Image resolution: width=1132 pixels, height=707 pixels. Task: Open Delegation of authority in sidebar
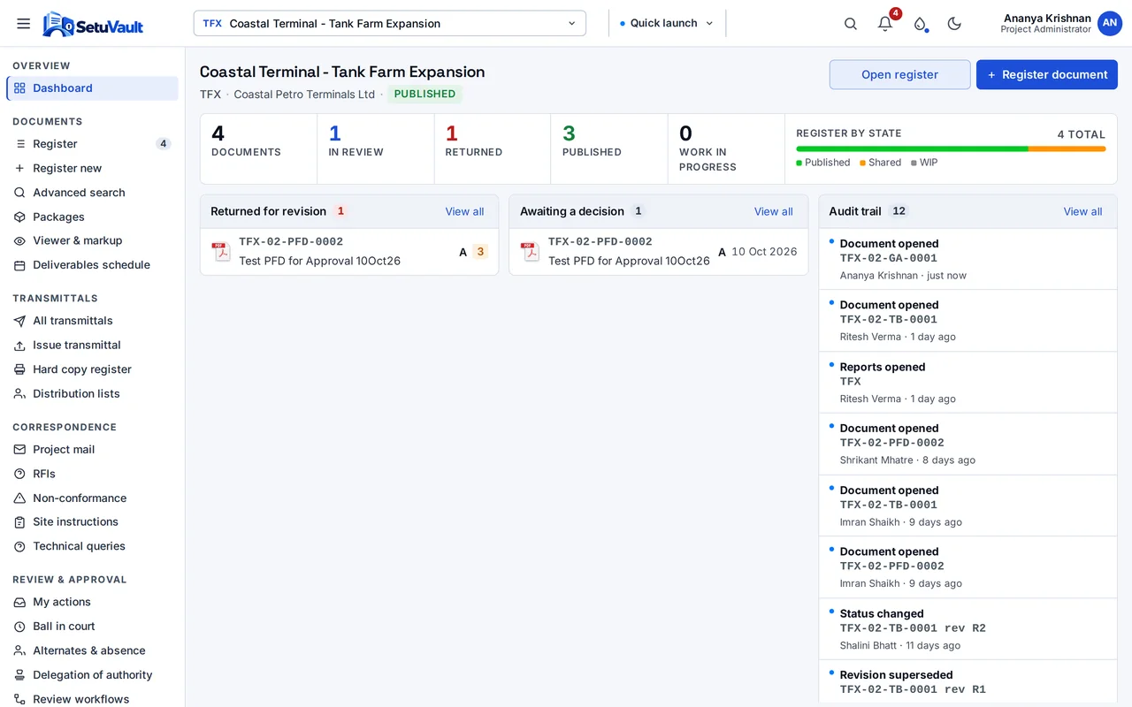(x=92, y=675)
